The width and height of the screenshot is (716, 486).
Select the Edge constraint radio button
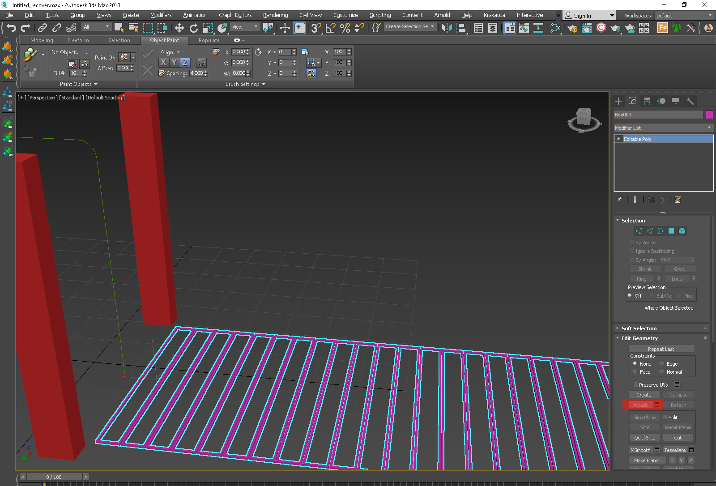click(x=662, y=363)
